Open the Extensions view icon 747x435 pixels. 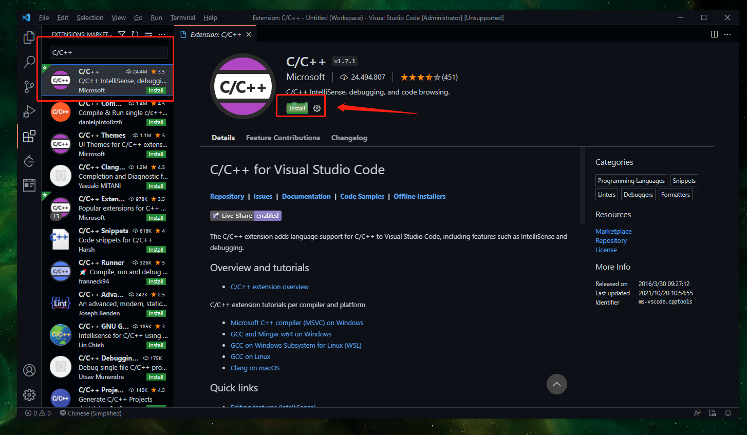29,136
